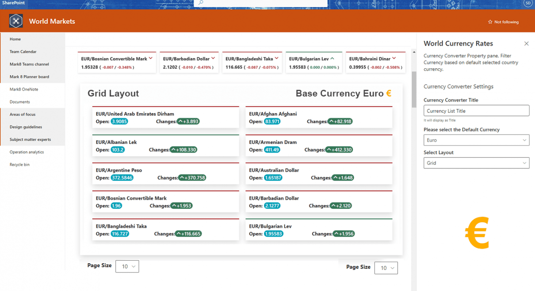The height and width of the screenshot is (291, 535).
Task: Expand the Select Layout Grid dropdown
Action: [476, 163]
